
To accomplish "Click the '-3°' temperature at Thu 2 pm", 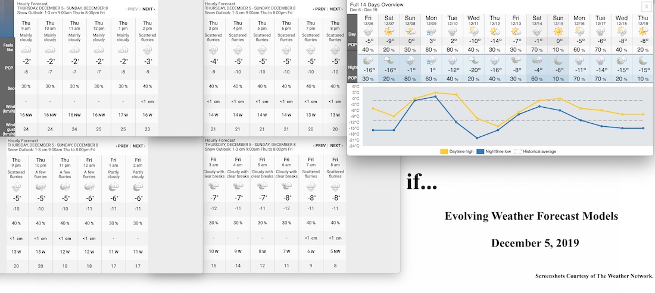I will pyautogui.click(x=148, y=61).
